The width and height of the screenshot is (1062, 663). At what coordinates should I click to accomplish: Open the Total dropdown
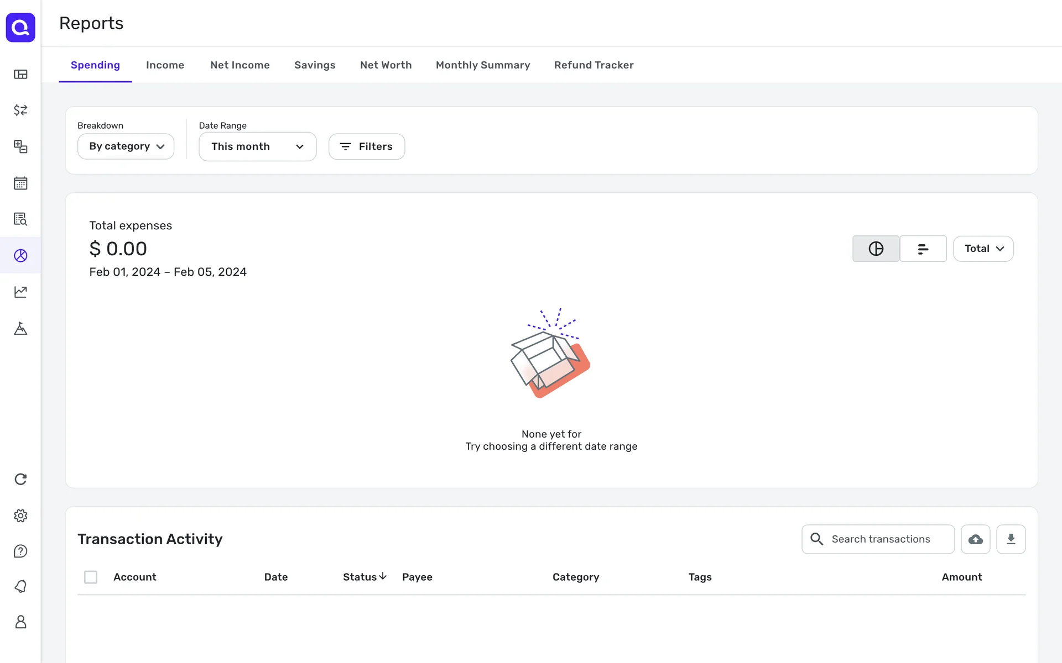pos(983,249)
